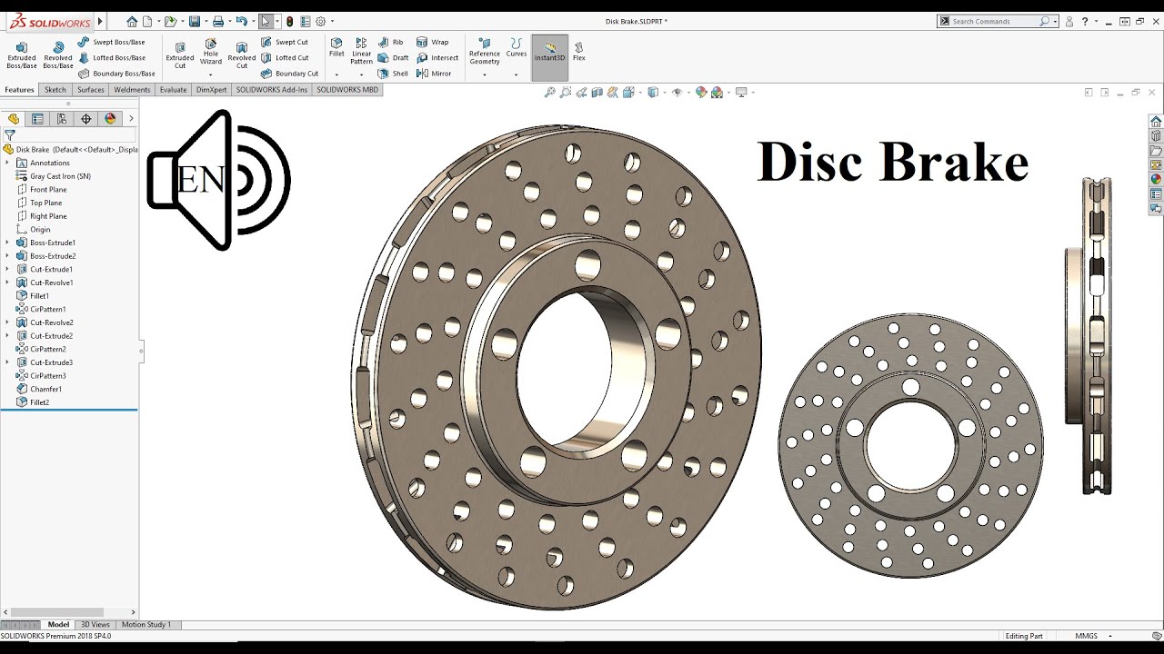Open the Hole Wizard dropdown arrow

211,74
